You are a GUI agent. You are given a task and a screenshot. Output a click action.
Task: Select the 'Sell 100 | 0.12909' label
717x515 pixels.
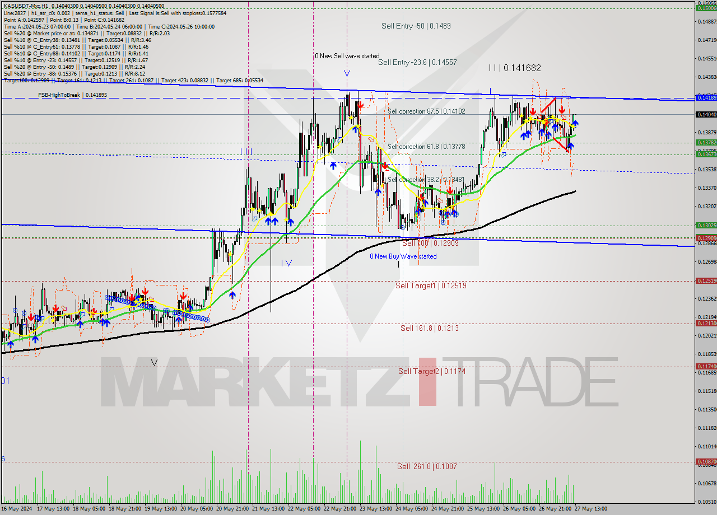430,243
